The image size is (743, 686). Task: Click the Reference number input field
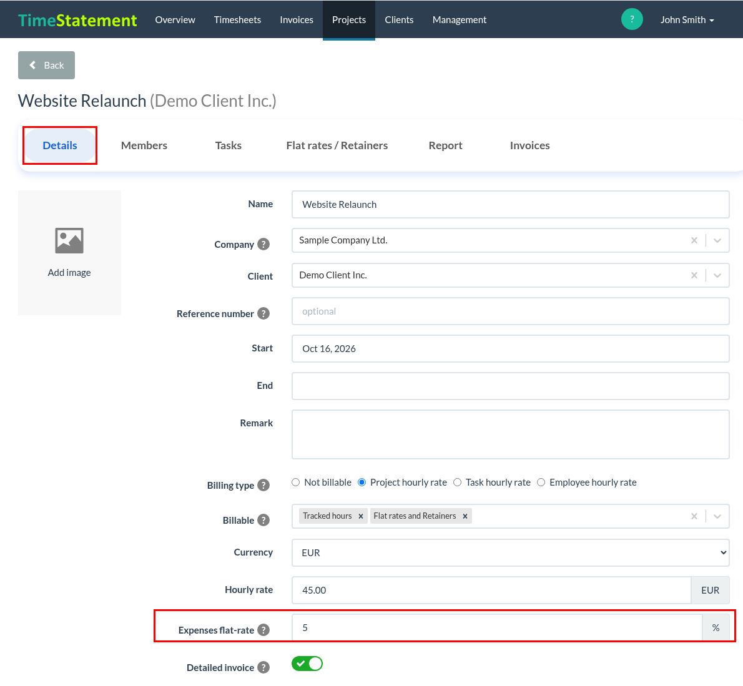(x=510, y=311)
